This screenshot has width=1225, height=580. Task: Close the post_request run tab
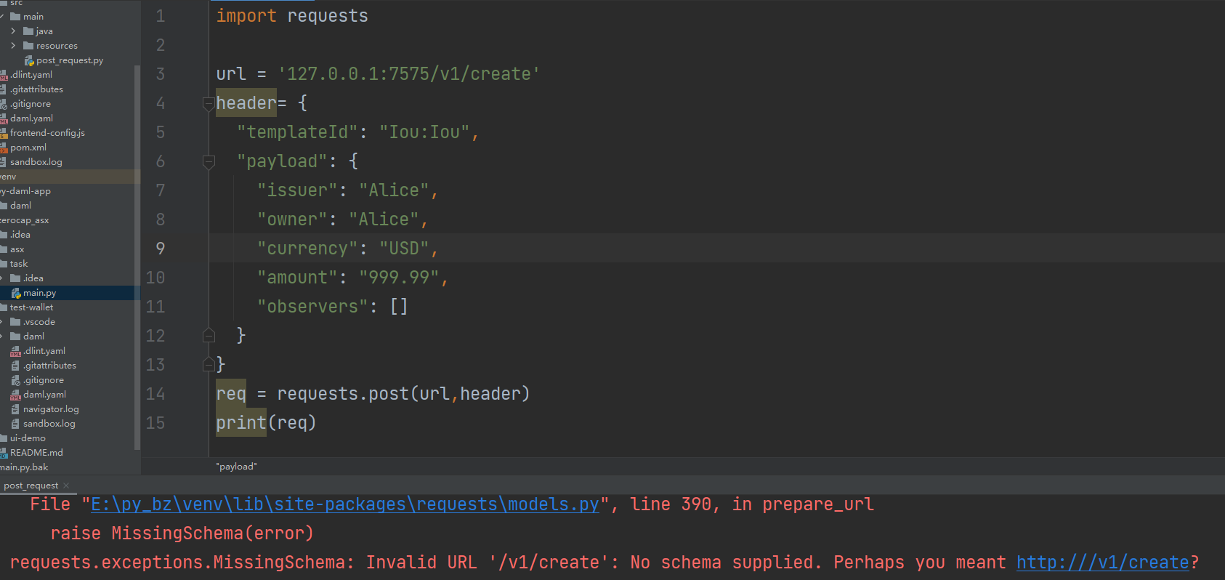[66, 486]
